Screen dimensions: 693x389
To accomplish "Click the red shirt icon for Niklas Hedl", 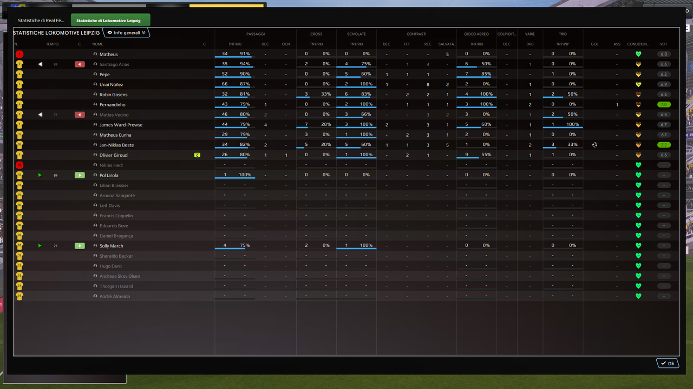I will pyautogui.click(x=19, y=165).
